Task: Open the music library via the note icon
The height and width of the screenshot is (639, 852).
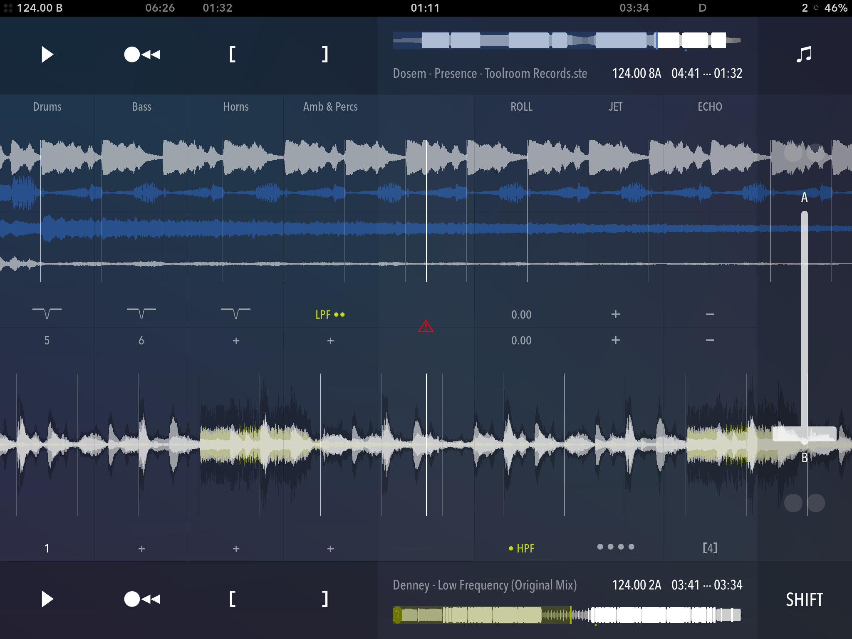Action: [804, 54]
